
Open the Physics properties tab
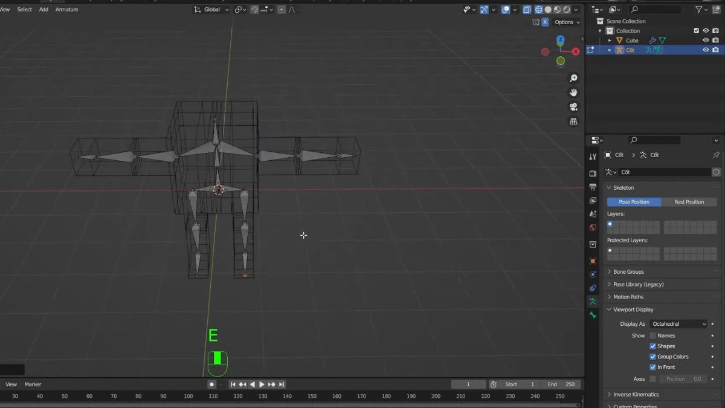593,274
